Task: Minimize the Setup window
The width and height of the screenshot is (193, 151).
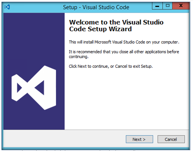Action: tap(157, 6)
